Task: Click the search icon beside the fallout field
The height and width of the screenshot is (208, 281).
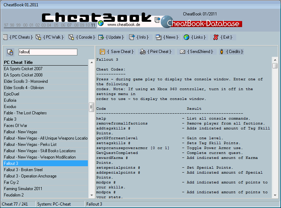Action: 10,52
